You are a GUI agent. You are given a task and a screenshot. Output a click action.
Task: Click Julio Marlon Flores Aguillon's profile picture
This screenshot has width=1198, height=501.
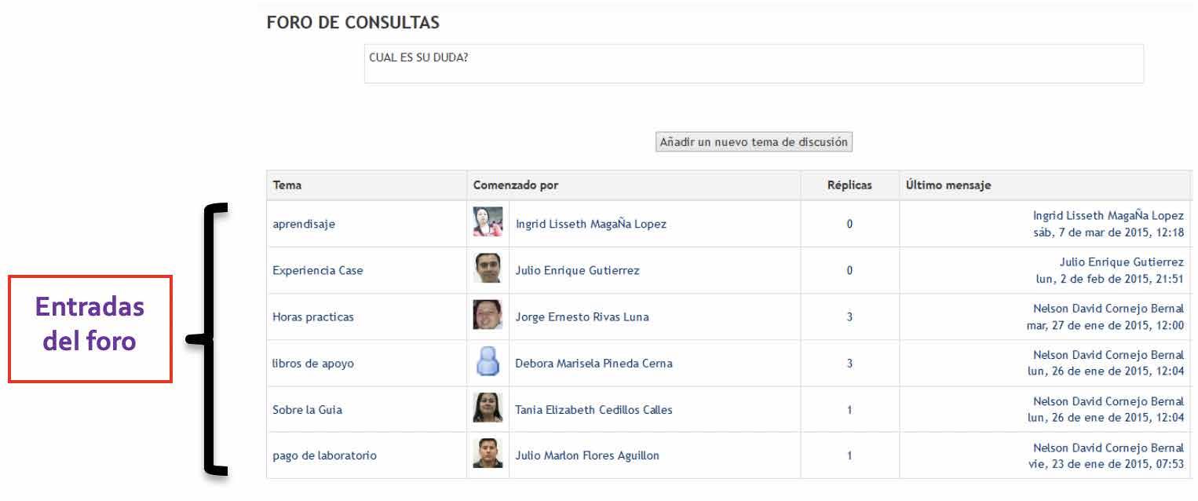488,454
